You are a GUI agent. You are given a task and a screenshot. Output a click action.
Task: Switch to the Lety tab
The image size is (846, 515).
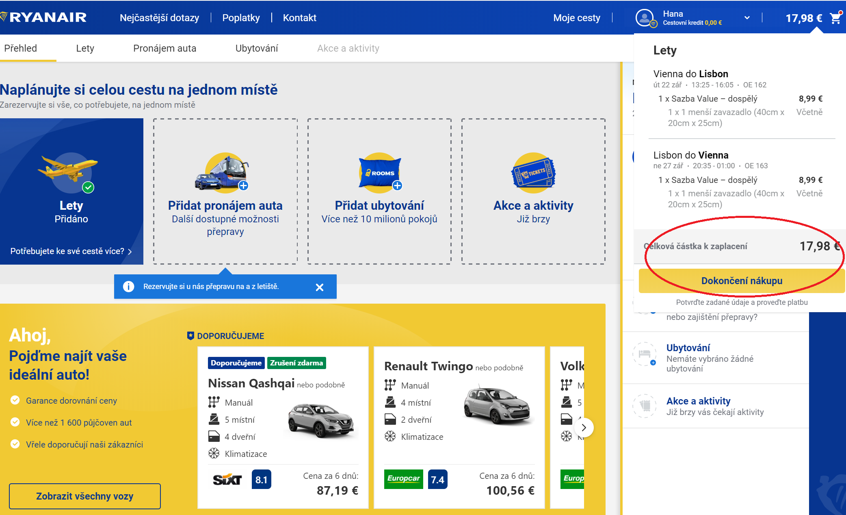coord(85,48)
